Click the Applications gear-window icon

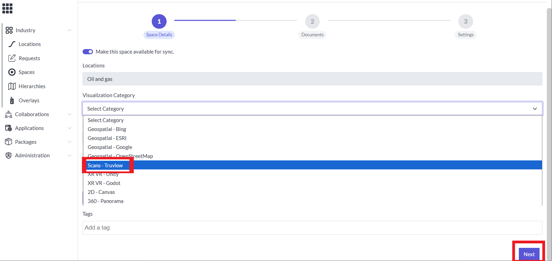coord(9,128)
